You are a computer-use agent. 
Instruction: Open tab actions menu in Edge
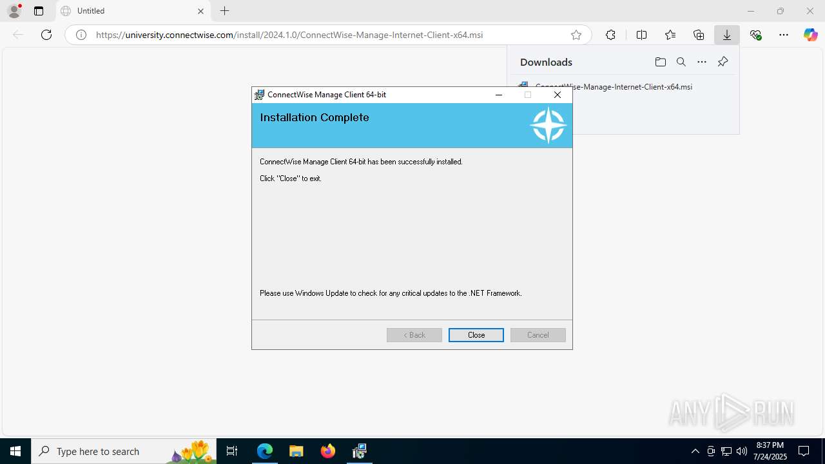[x=39, y=11]
